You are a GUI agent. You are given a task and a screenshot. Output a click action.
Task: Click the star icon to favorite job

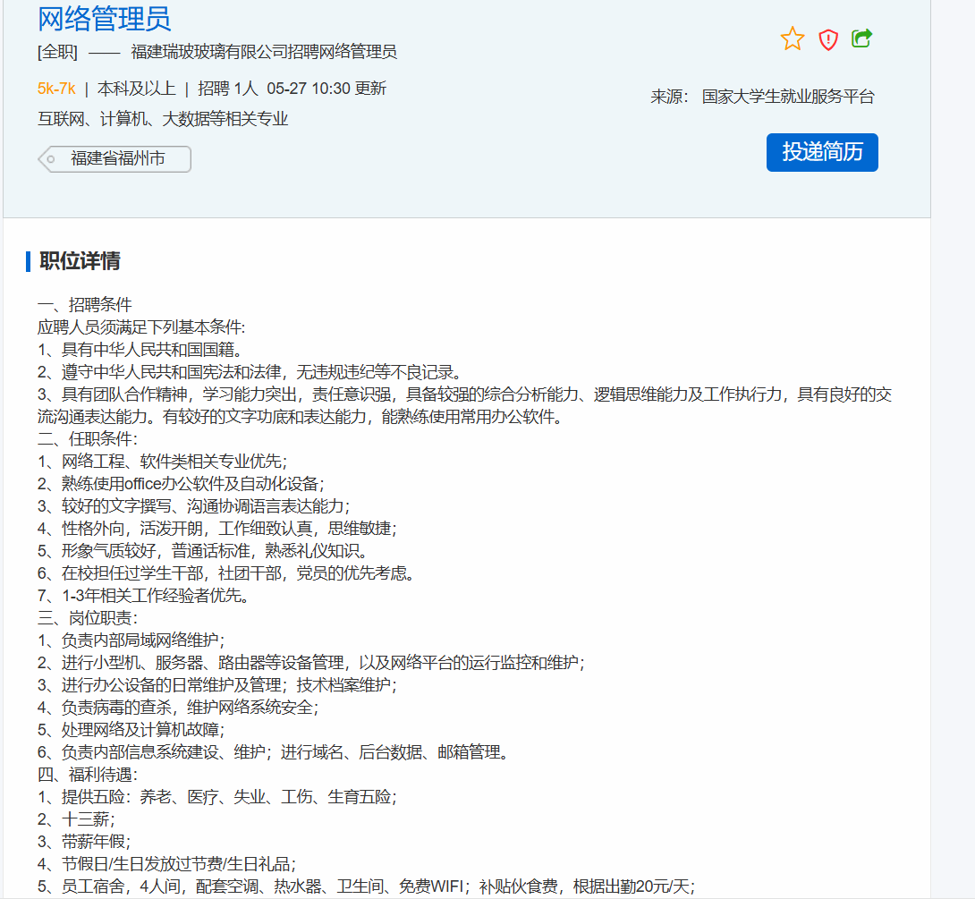point(793,39)
